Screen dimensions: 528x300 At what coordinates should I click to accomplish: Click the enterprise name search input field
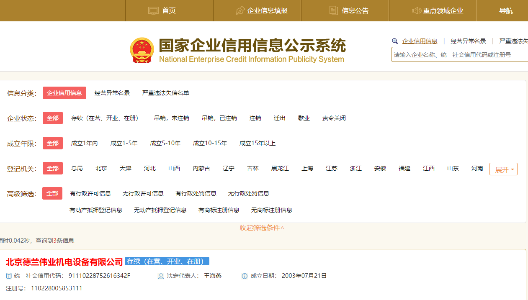tap(459, 55)
